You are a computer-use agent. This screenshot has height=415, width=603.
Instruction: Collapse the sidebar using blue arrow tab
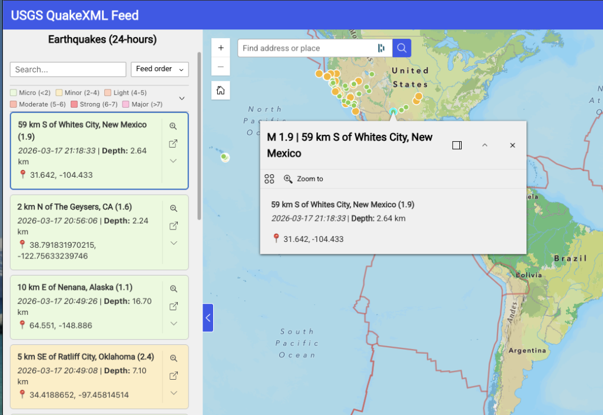[208, 318]
